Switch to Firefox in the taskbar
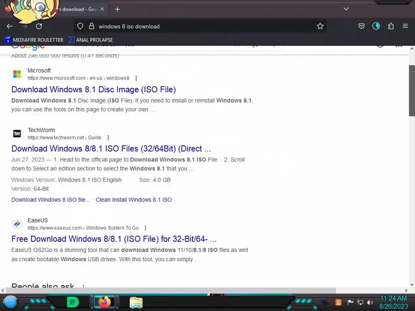Screen dimensions: 415x311 [x=104, y=302]
